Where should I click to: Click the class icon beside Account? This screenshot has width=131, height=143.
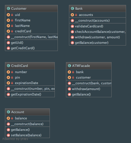point(8,112)
